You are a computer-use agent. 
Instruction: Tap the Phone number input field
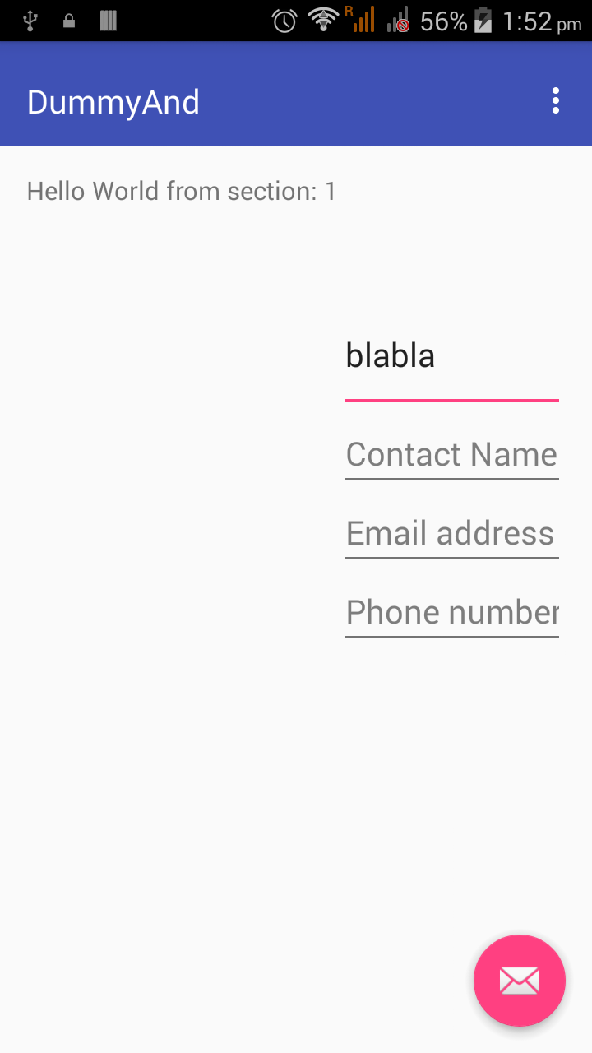click(x=451, y=612)
